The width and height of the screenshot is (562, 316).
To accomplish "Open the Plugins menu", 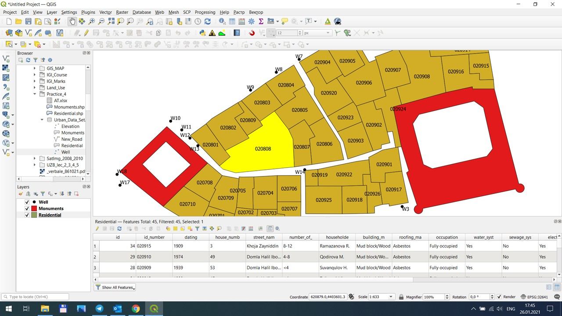I will tap(88, 12).
